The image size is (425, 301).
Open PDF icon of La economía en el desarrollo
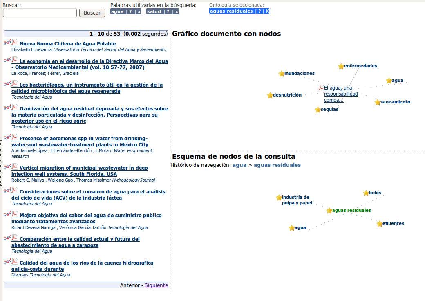pyautogui.click(x=15, y=60)
